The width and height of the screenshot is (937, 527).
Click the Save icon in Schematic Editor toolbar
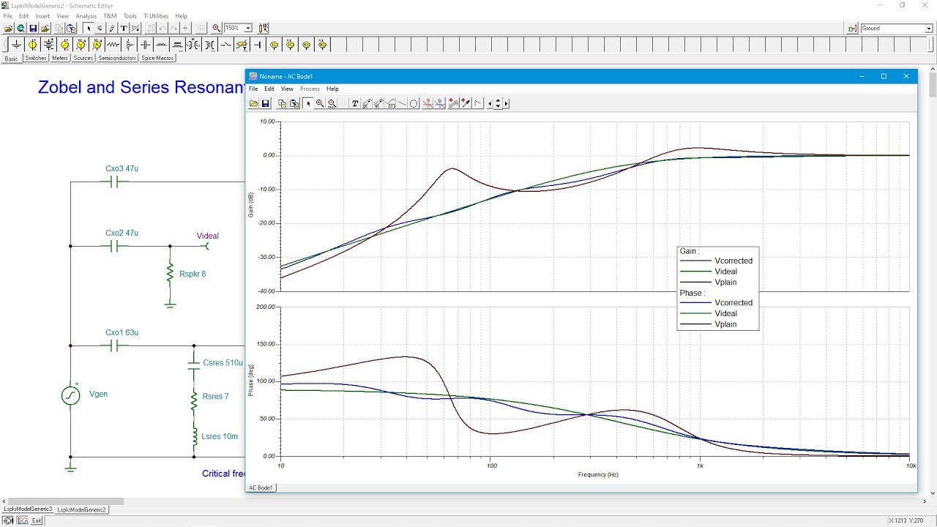[33, 29]
